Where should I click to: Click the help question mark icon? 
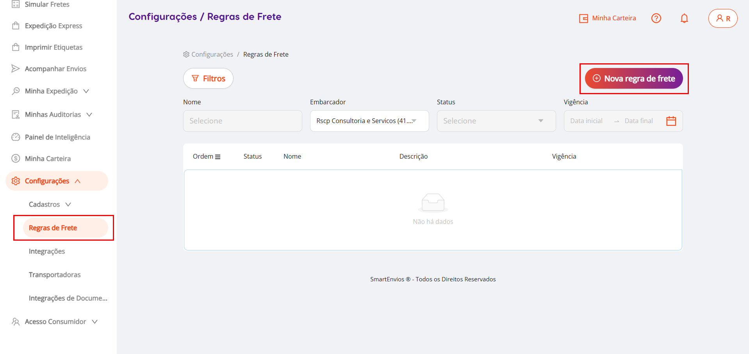(656, 18)
